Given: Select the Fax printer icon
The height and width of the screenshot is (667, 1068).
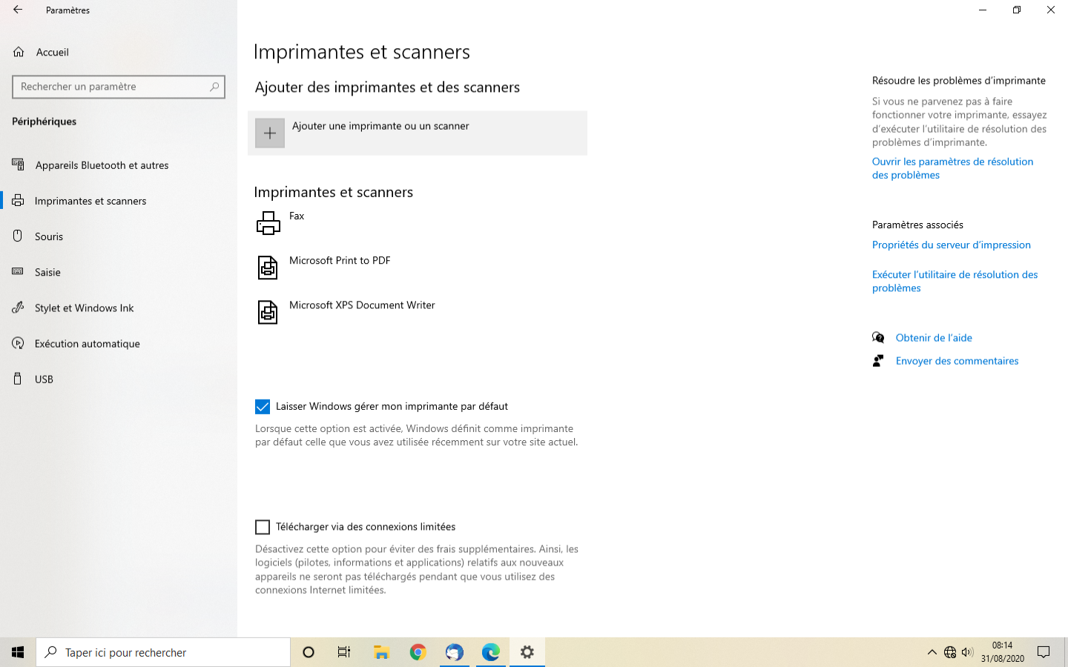Looking at the screenshot, I should 268,223.
